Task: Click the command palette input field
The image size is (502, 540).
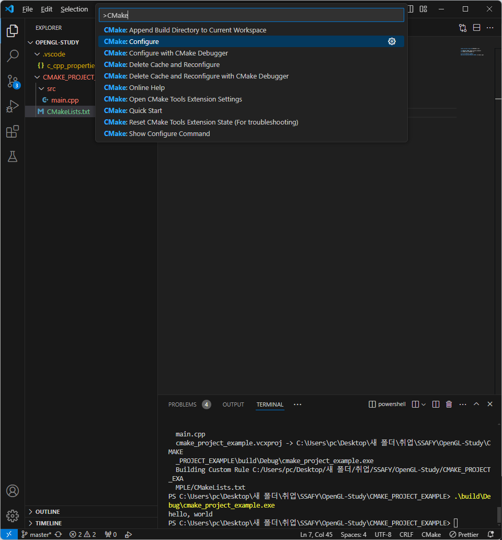Action: point(251,15)
